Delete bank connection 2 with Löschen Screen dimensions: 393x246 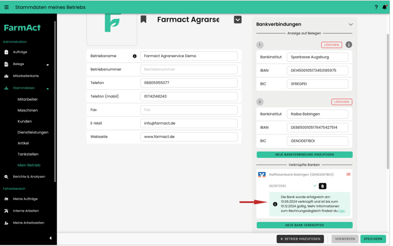click(342, 102)
